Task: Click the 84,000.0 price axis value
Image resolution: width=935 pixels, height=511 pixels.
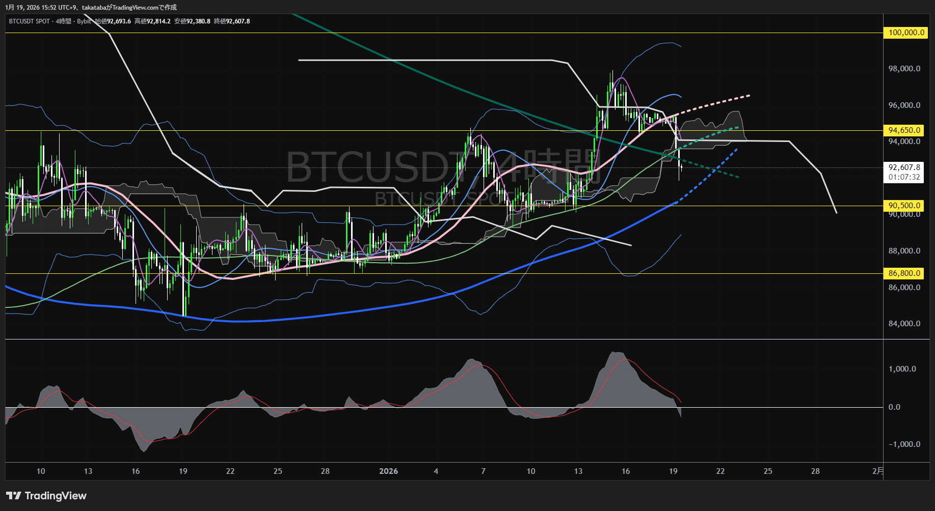Action: [904, 324]
